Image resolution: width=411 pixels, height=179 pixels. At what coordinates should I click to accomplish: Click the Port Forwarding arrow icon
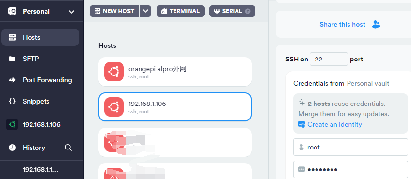point(12,80)
